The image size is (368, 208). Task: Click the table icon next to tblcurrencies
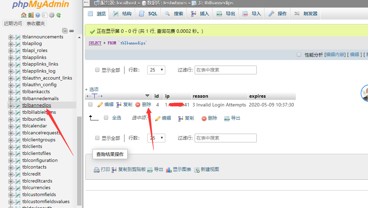(x=17, y=188)
